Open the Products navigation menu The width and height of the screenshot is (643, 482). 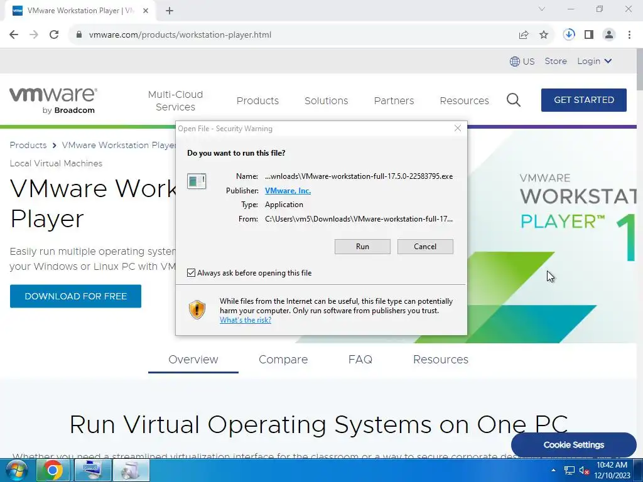[x=257, y=100]
